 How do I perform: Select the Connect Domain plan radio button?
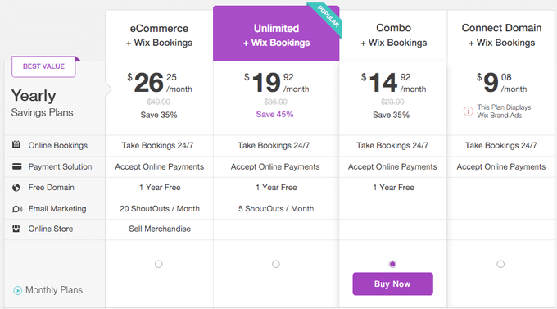(500, 264)
